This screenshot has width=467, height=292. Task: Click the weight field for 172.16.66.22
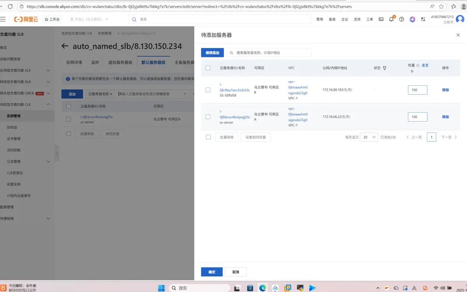pyautogui.click(x=418, y=117)
